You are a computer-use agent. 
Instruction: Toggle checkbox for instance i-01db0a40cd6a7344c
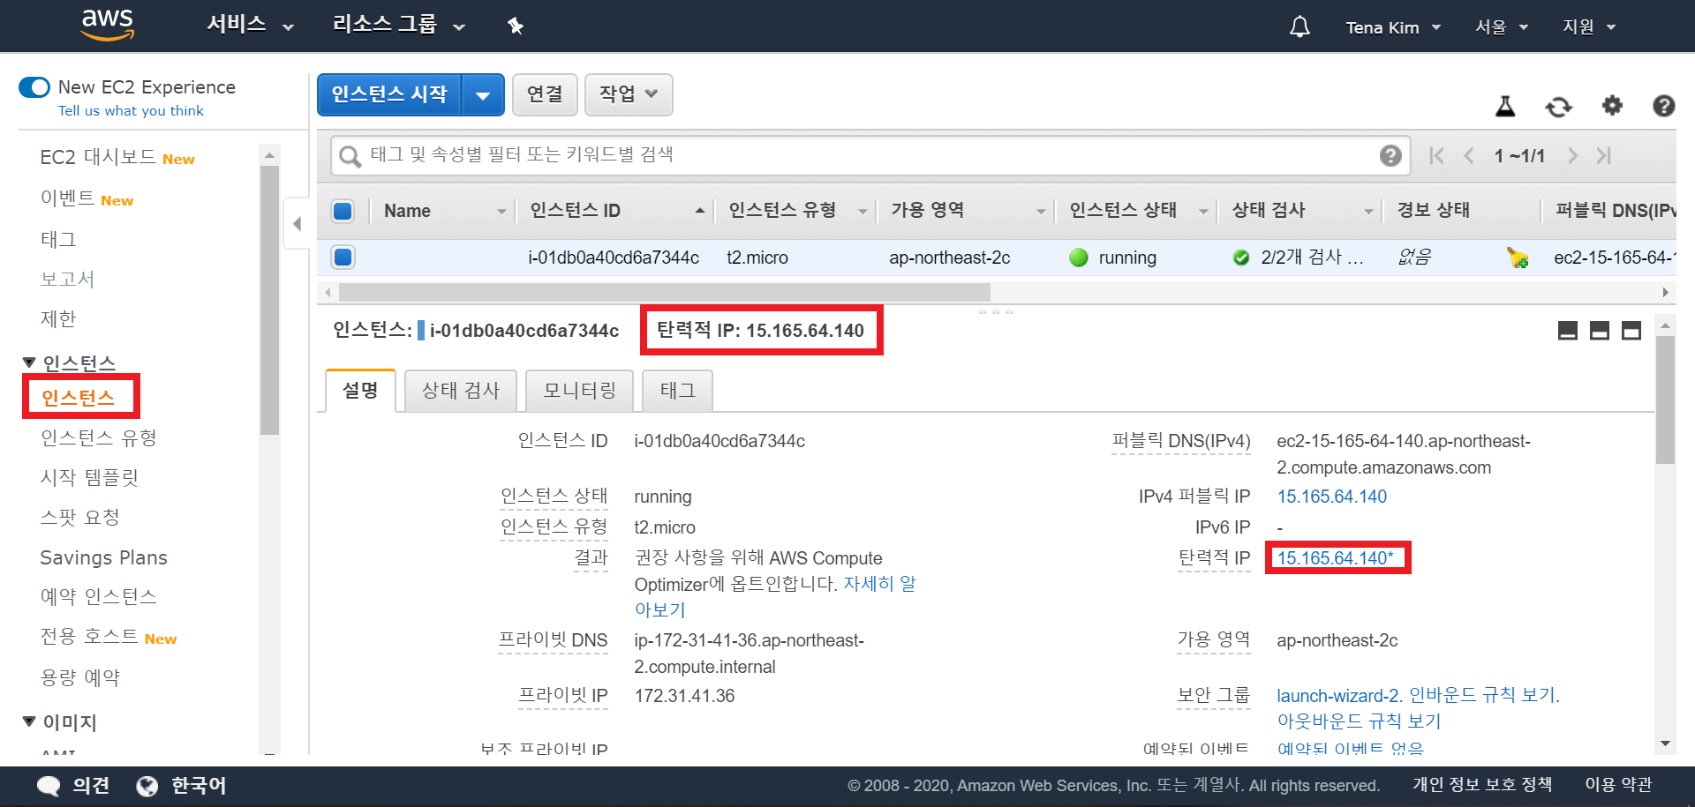[x=343, y=257]
